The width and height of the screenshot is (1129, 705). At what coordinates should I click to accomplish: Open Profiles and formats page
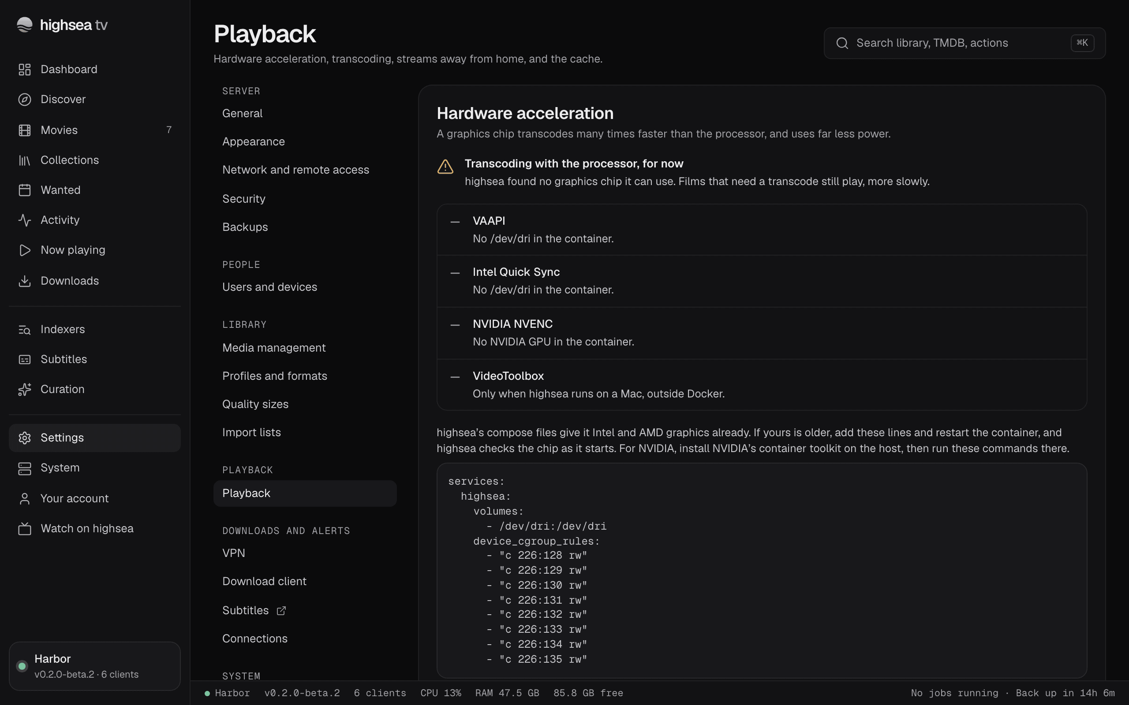point(305,376)
